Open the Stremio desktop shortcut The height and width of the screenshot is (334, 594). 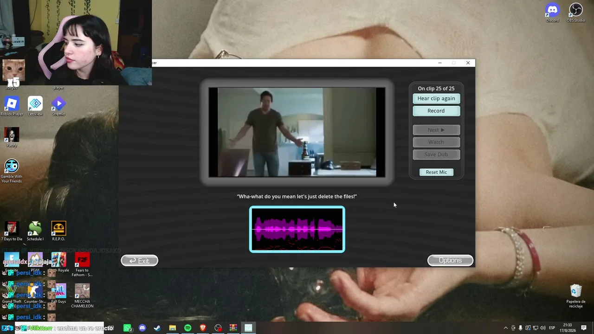[x=58, y=106]
